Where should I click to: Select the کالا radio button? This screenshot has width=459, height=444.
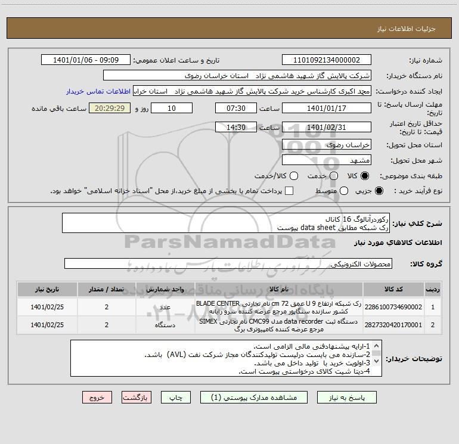point(365,176)
